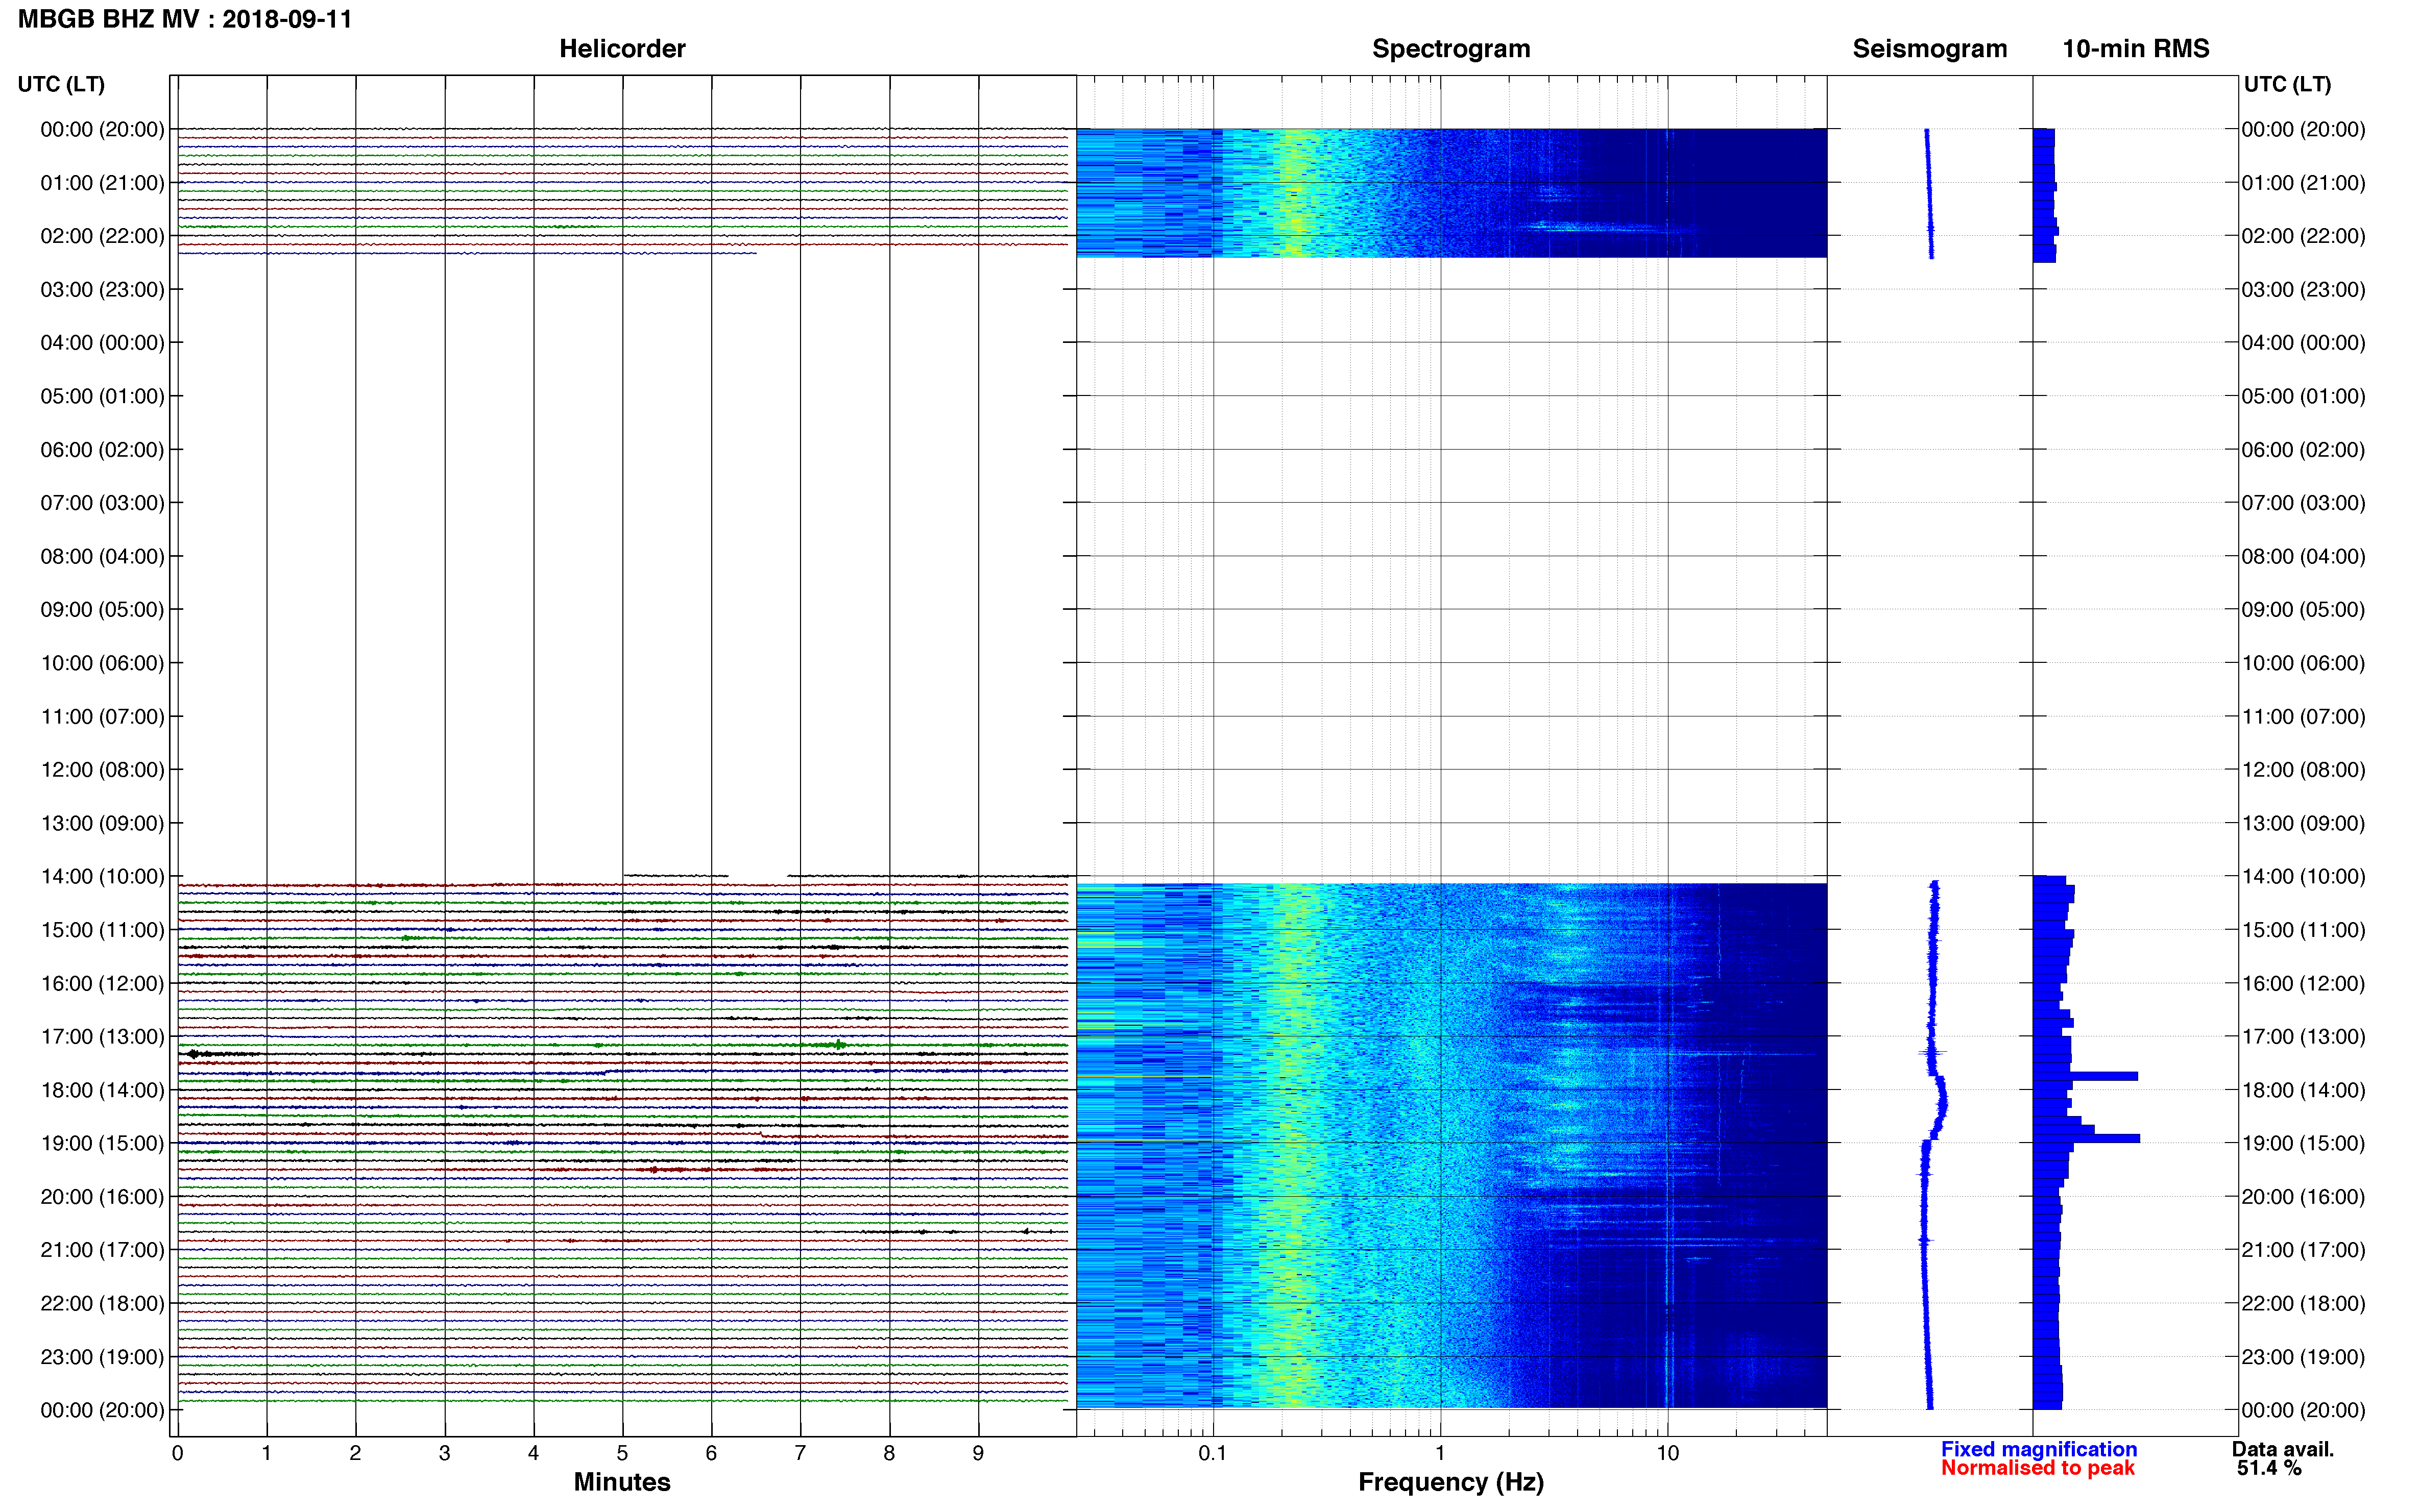
Task: Click the 'Seismogram' panel heading
Action: [x=1930, y=49]
